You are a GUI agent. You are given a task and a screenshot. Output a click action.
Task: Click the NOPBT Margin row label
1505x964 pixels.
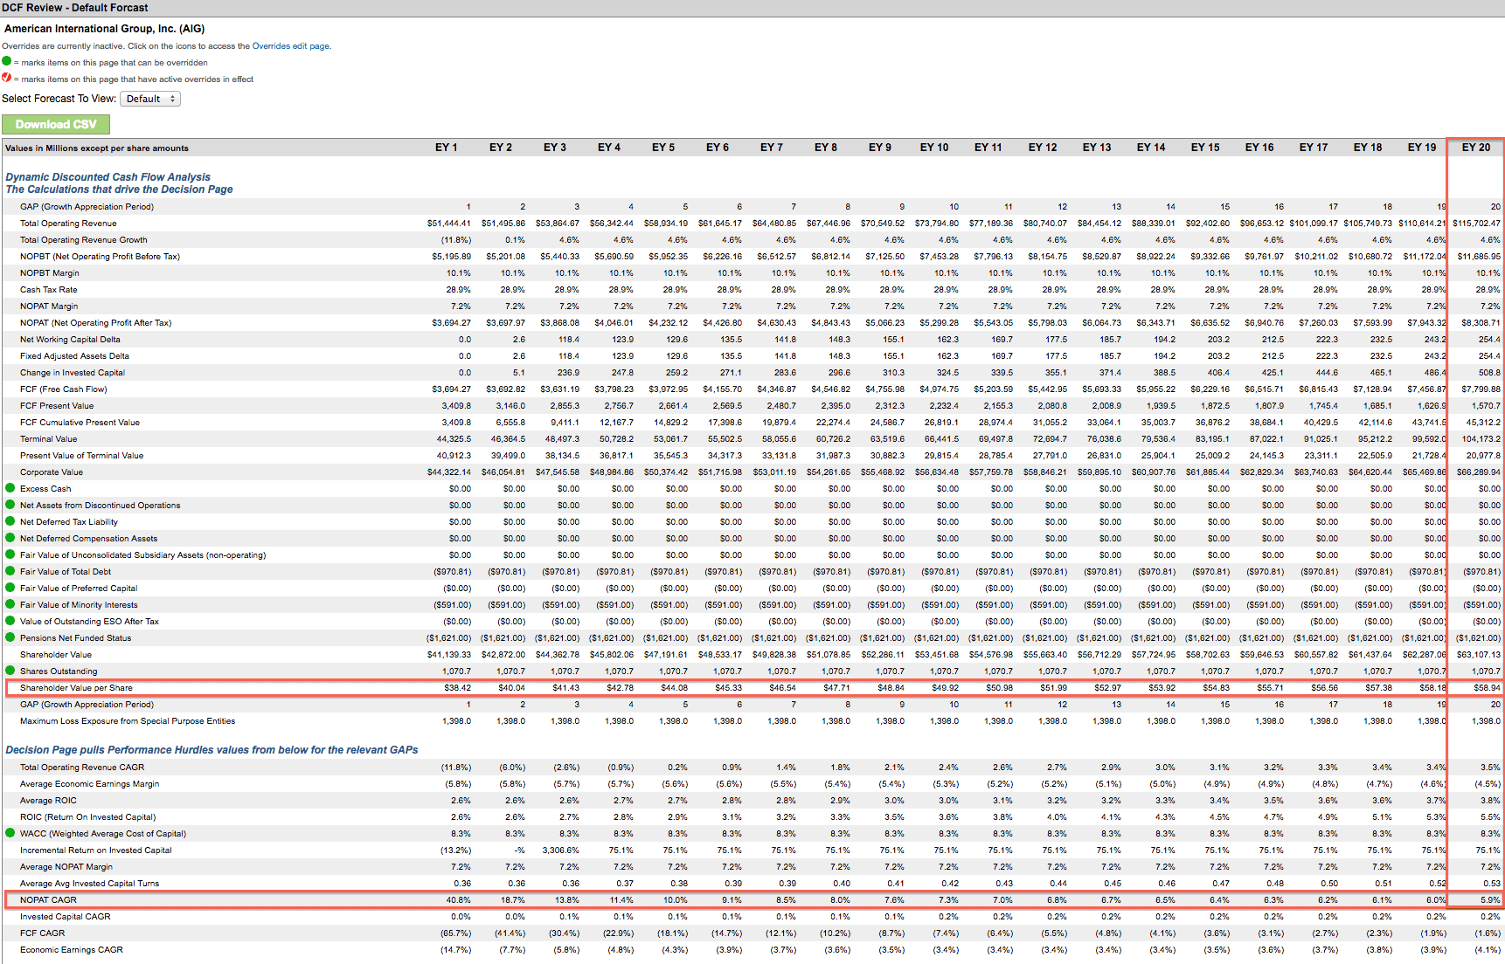pos(50,273)
